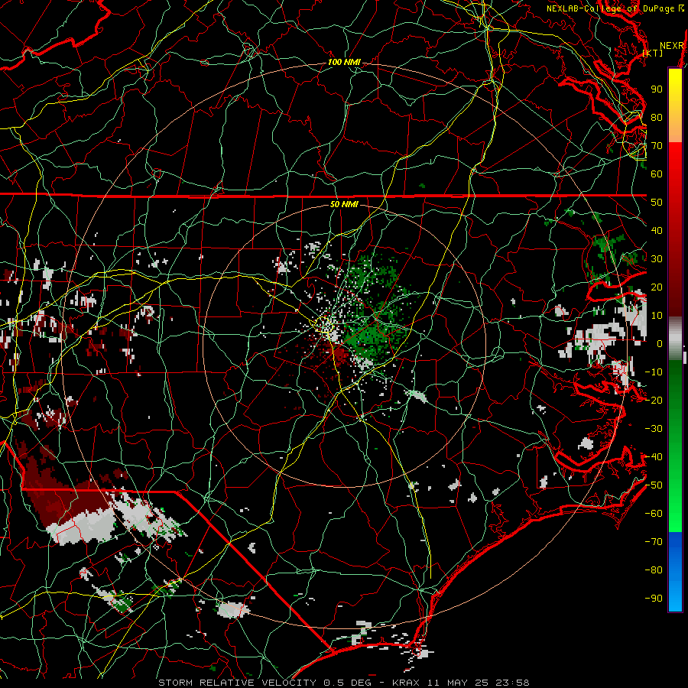Click the positive 60 value on velocity scale
This screenshot has height=688, width=688.
657,174
